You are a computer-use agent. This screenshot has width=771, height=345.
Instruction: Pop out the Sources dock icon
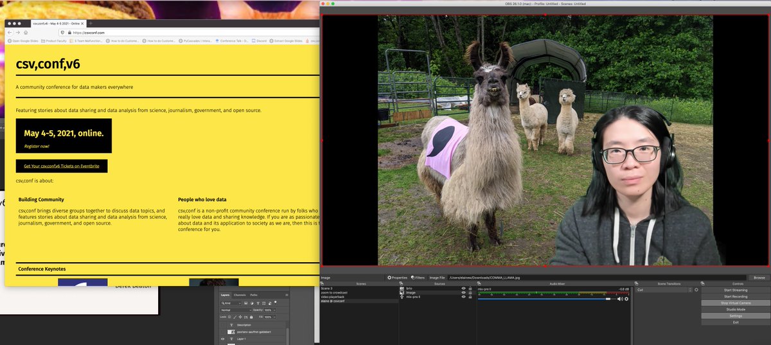pyautogui.click(x=400, y=283)
